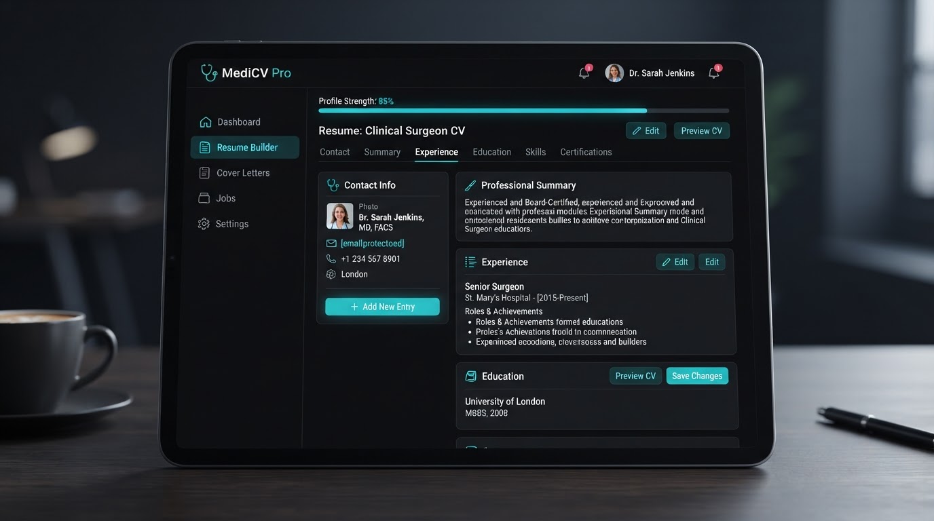Click the Profile Strength progress bar
The width and height of the screenshot is (934, 521).
524,111
